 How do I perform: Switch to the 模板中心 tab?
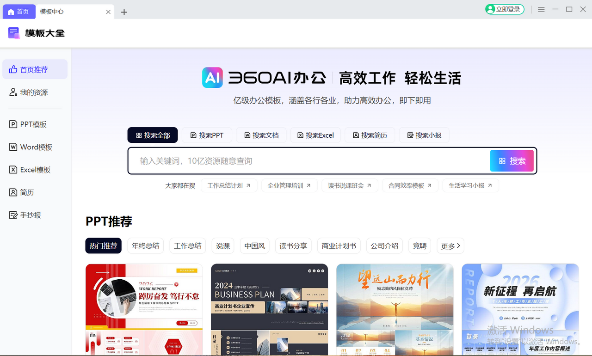click(x=52, y=12)
